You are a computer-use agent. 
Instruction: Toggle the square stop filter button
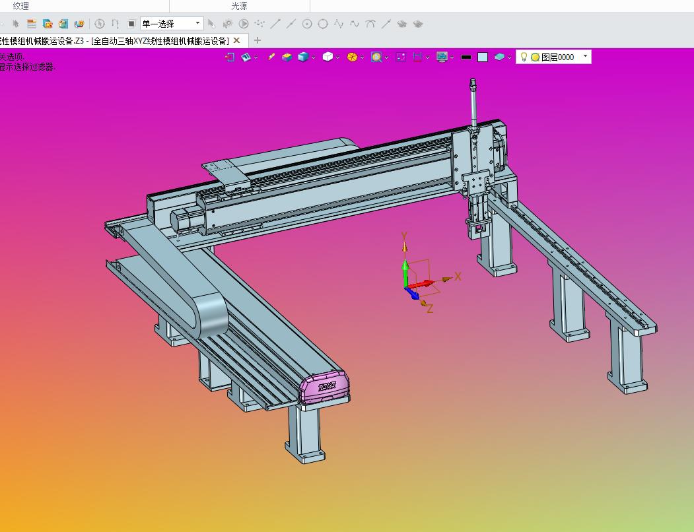pos(131,24)
